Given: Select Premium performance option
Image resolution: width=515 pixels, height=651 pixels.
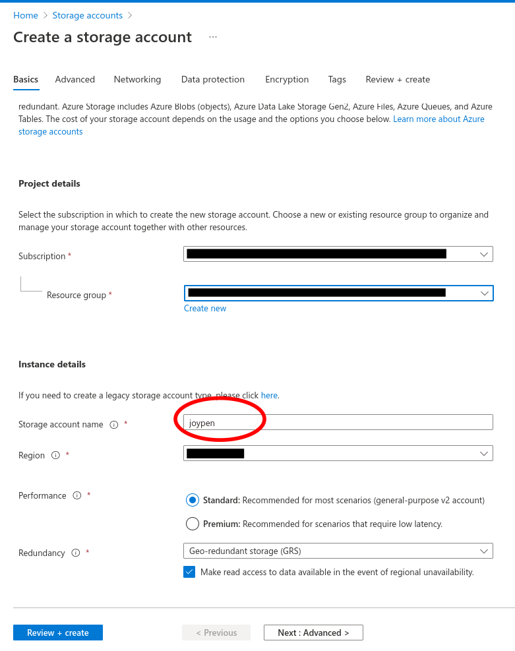Looking at the screenshot, I should point(192,524).
